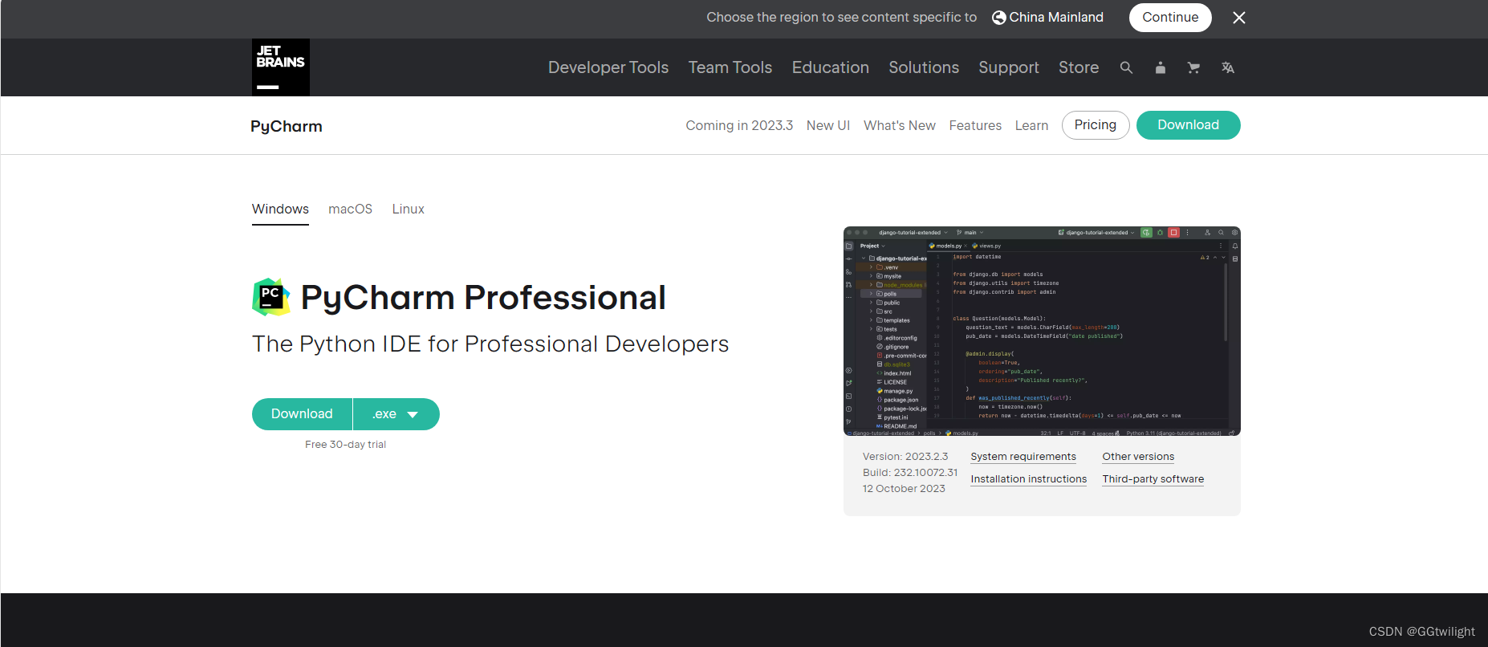Switch to the Linux tab

tap(408, 209)
